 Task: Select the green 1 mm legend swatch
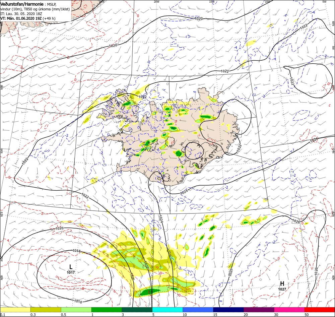(107, 310)
